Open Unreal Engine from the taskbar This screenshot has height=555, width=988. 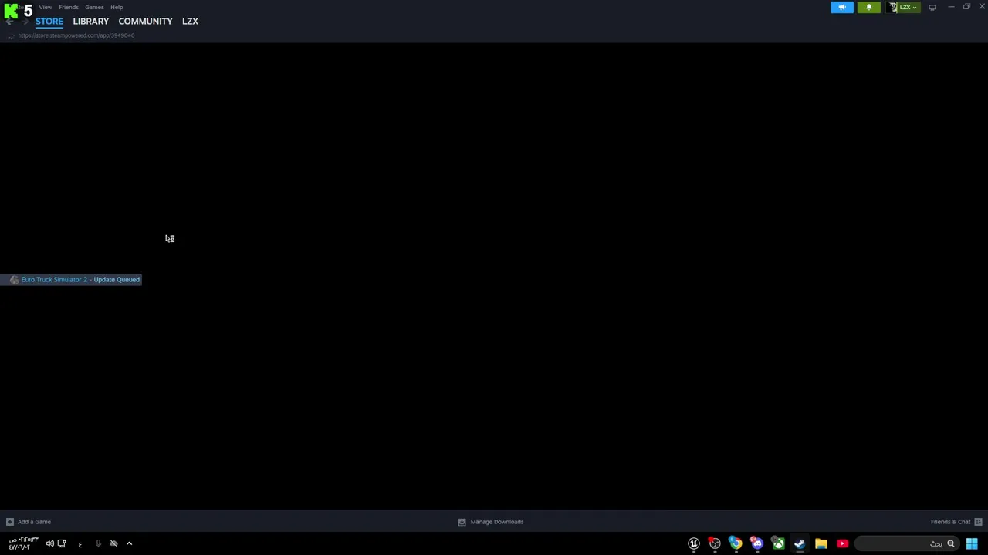694,544
